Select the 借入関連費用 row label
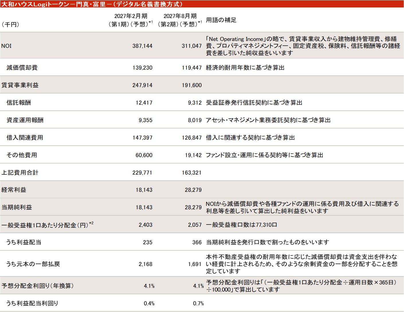404x312 pixels. tap(25, 138)
